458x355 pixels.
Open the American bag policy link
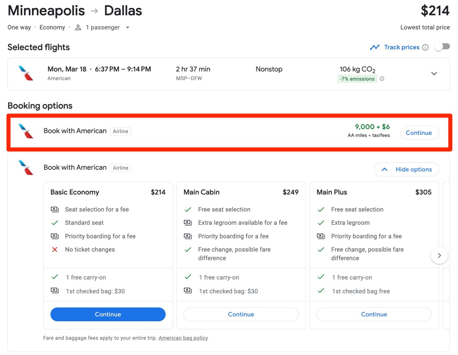point(183,338)
